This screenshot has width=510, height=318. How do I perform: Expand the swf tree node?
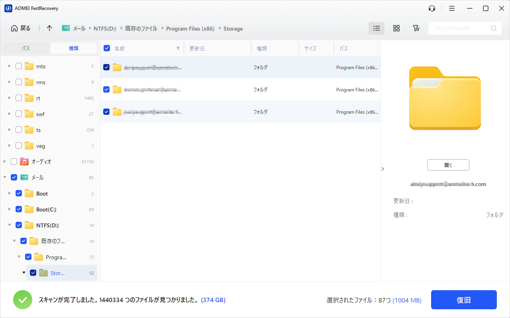click(9, 114)
